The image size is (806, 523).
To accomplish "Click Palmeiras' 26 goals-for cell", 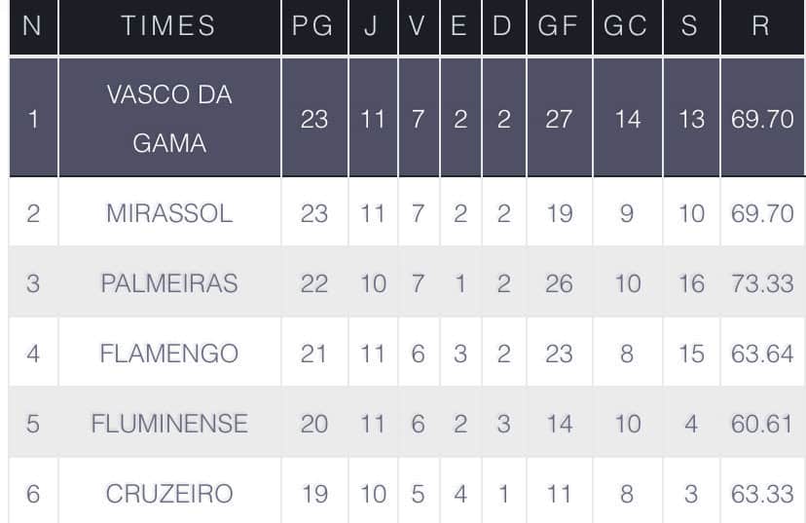I will click(559, 283).
